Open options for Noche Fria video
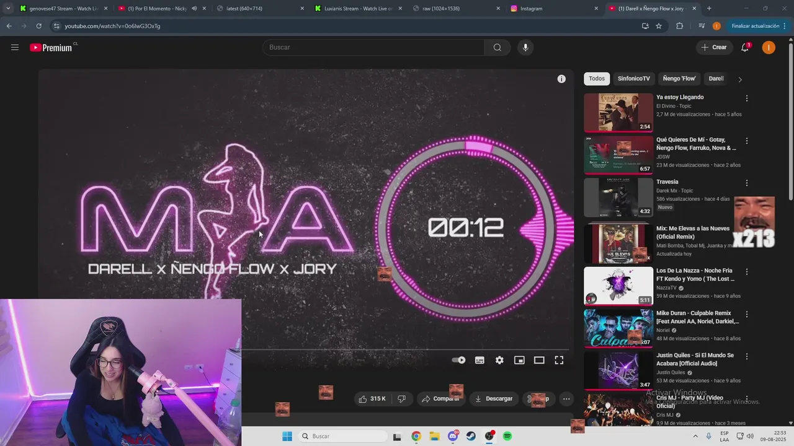Screen dimensions: 794x446 coord(747,272)
